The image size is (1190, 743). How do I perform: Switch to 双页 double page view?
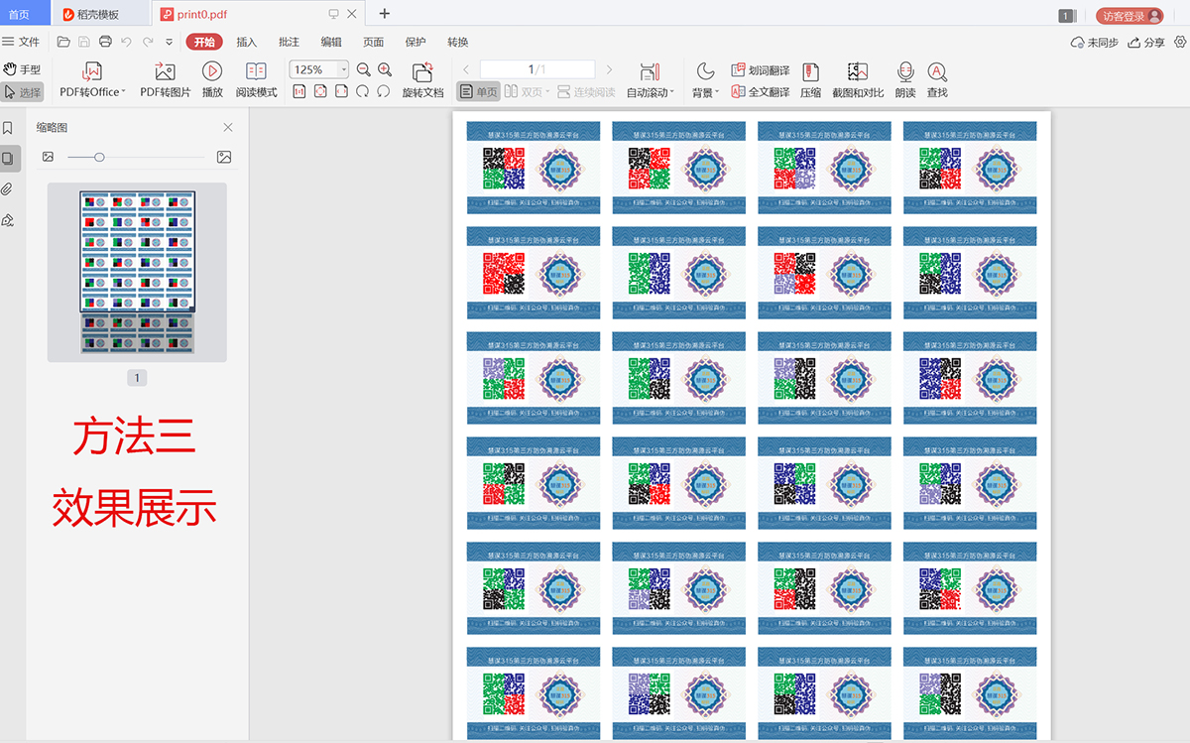pos(527,91)
